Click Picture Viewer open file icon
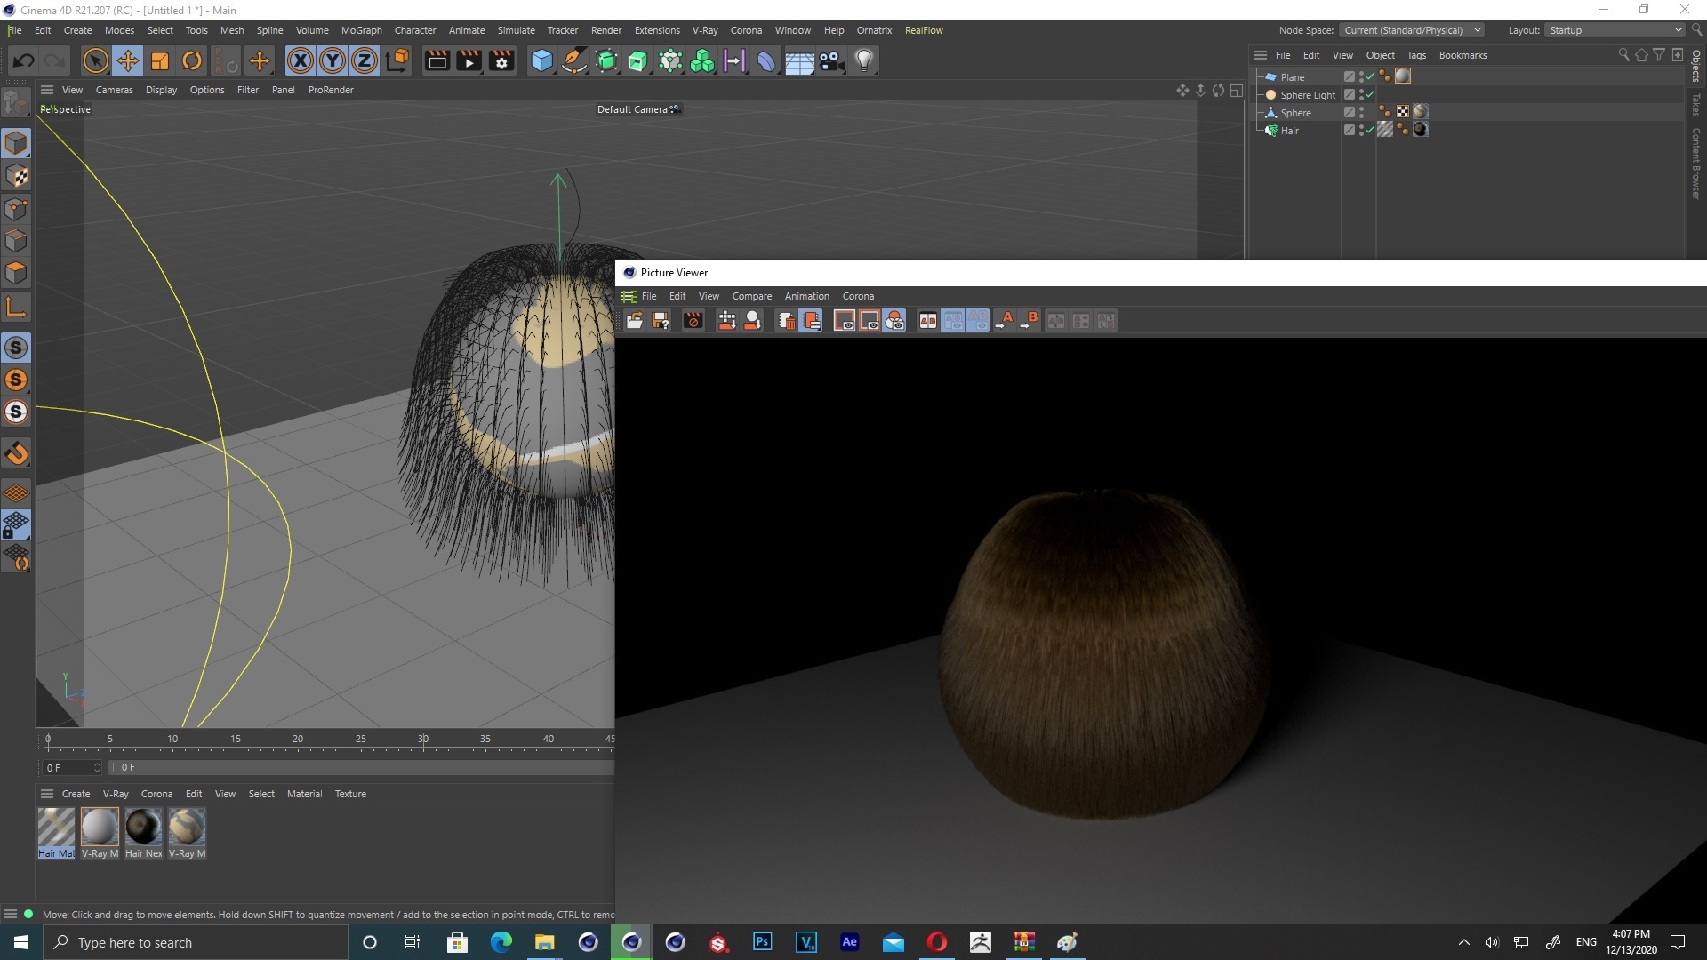Image resolution: width=1707 pixels, height=960 pixels. coord(635,321)
